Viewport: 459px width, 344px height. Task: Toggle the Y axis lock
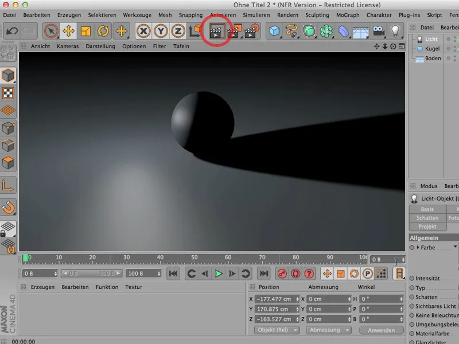[x=161, y=31]
